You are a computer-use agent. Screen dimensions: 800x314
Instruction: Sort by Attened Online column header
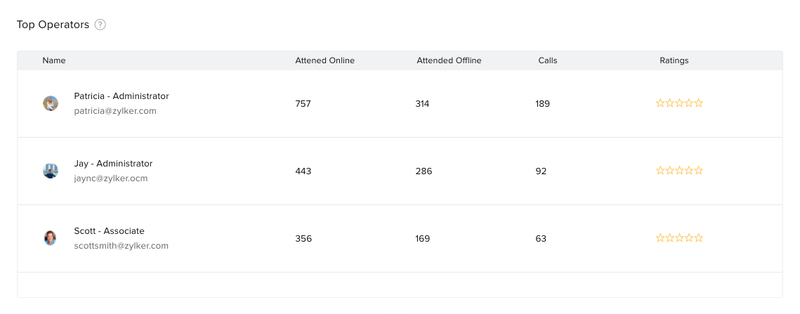tap(324, 60)
